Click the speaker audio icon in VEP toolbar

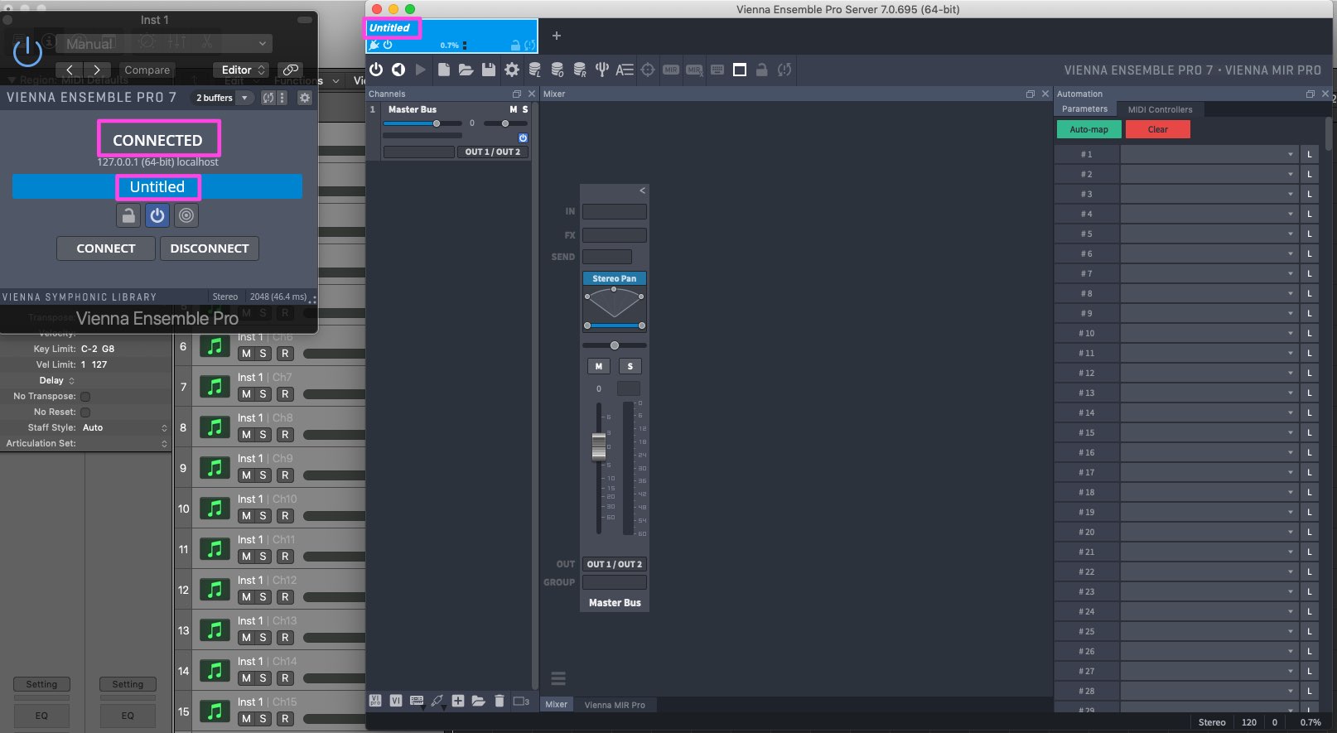point(398,70)
